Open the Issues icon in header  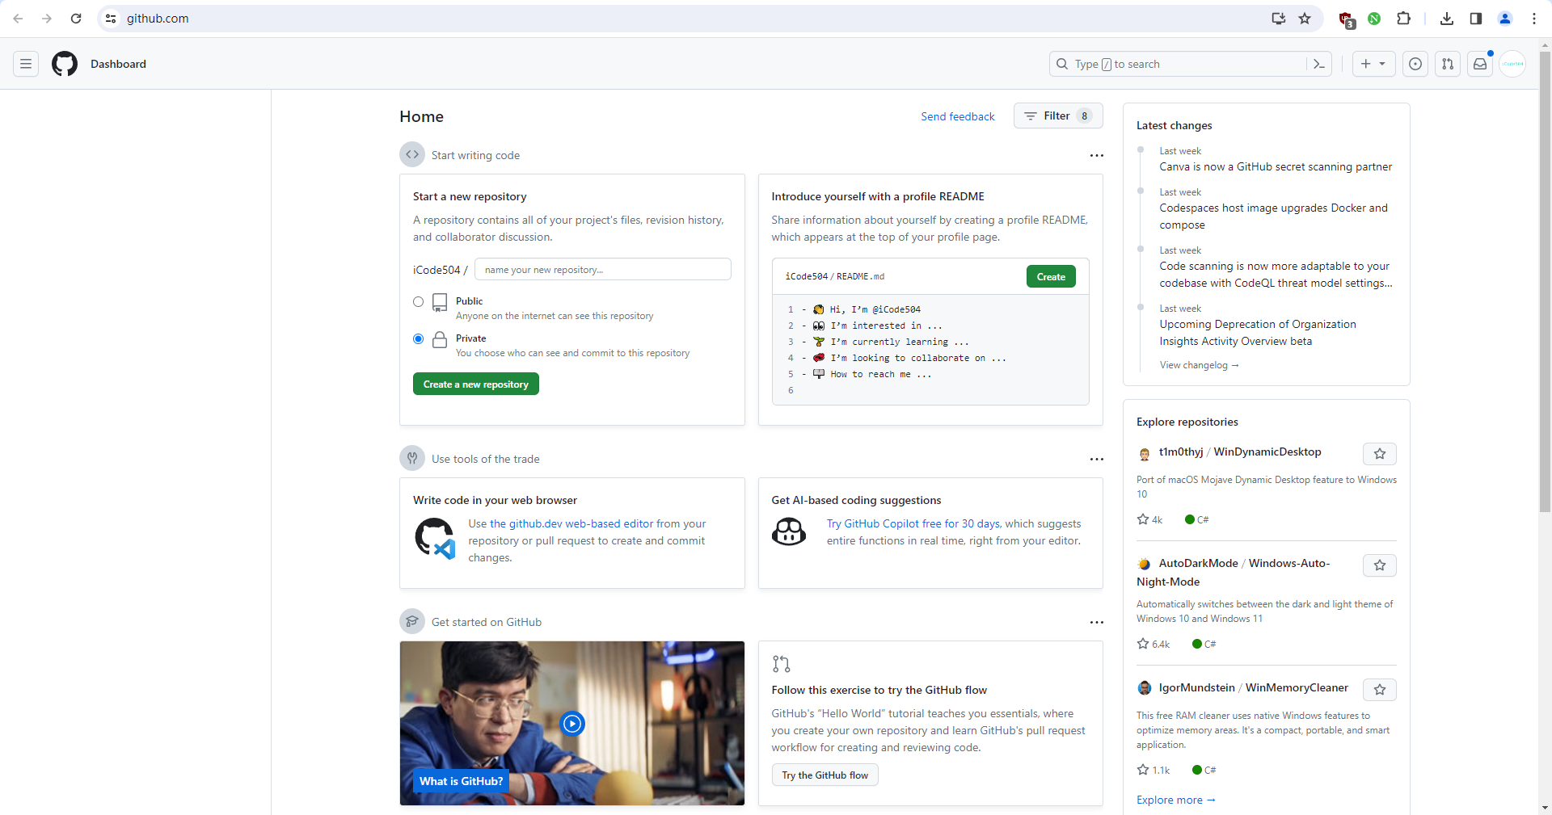point(1415,64)
